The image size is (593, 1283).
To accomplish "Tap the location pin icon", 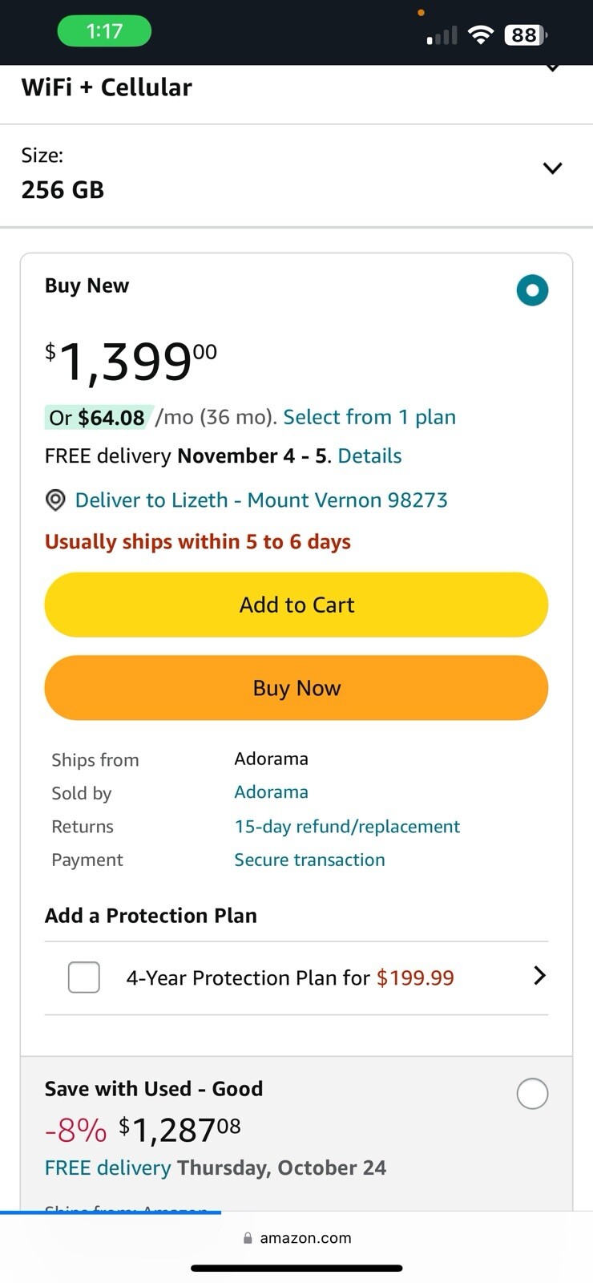I will (55, 500).
